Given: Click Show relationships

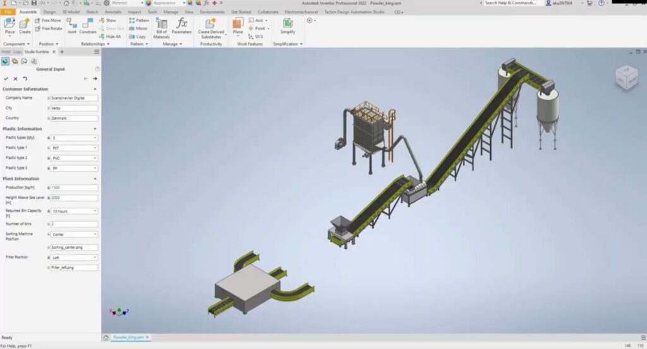Looking at the screenshot, I should 107,20.
